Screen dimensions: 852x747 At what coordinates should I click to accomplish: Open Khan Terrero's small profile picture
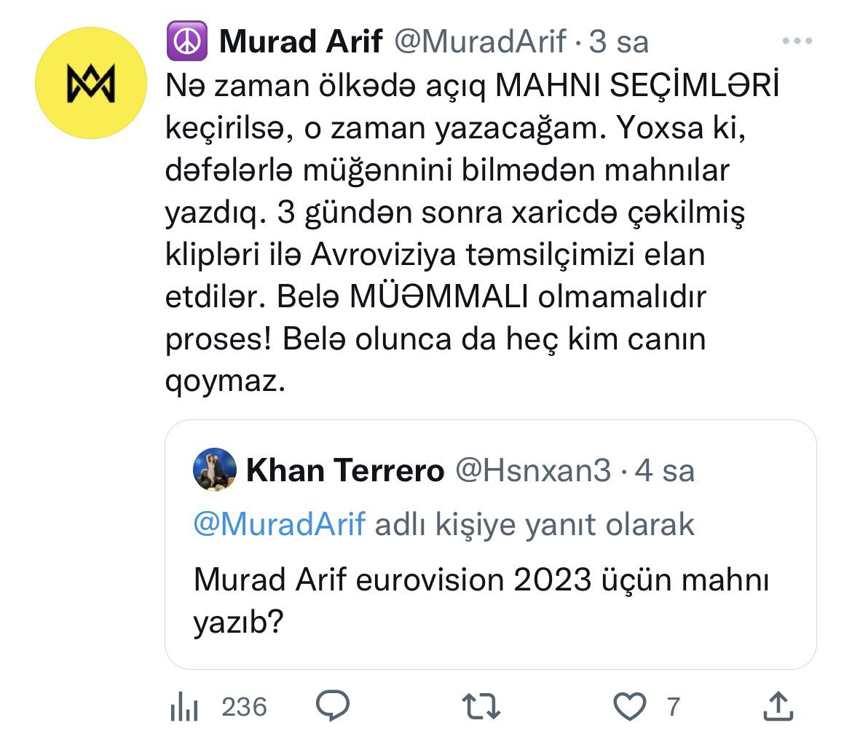click(215, 470)
